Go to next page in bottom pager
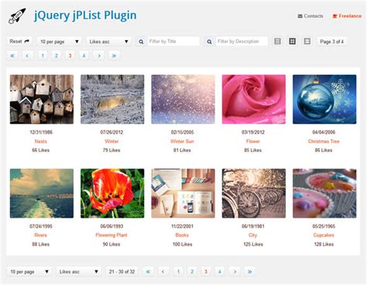The image size is (367, 285). [x=235, y=272]
